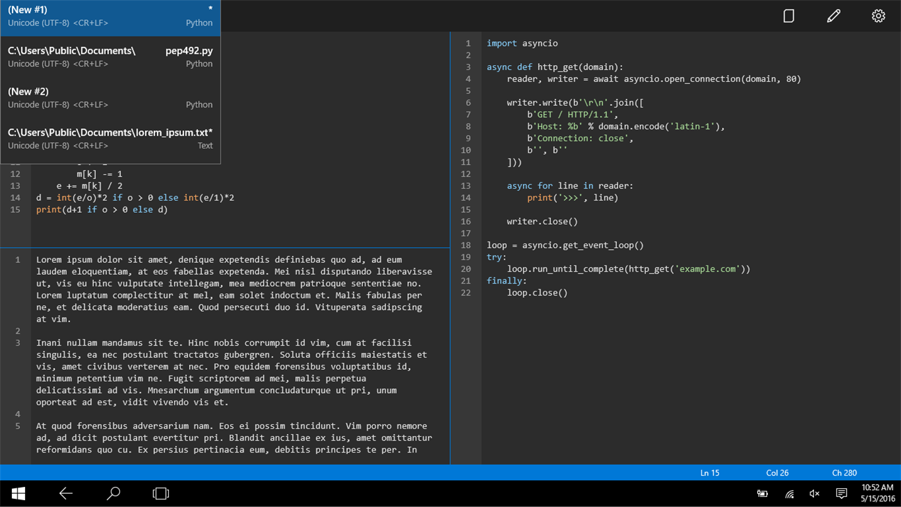Click the muted volume tray icon
This screenshot has height=507, width=901.
(814, 494)
